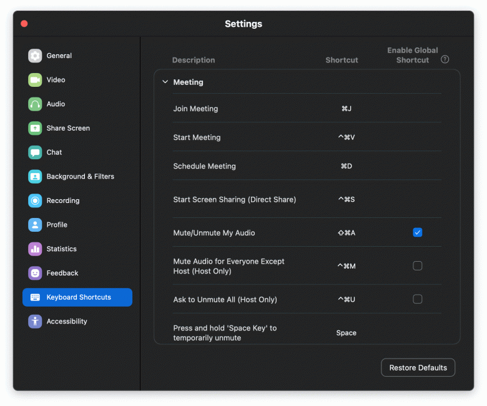
Task: Click the Accessibility figure icon
Action: tap(35, 322)
